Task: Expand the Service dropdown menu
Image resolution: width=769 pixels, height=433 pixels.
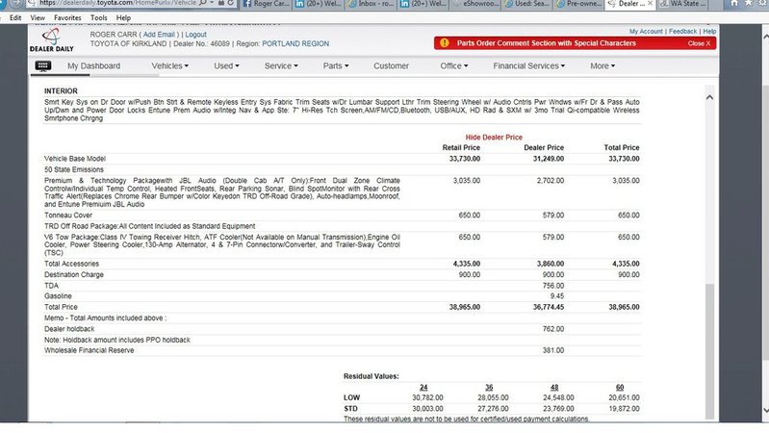Action: click(281, 65)
